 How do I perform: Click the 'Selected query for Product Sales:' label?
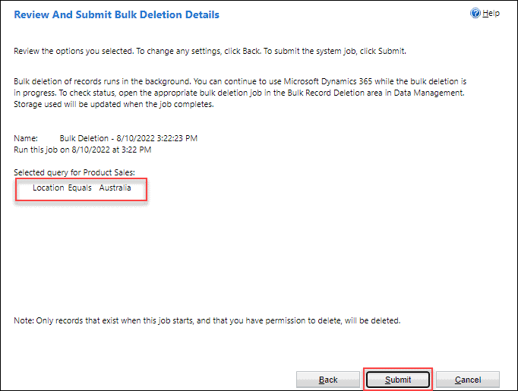pos(74,172)
